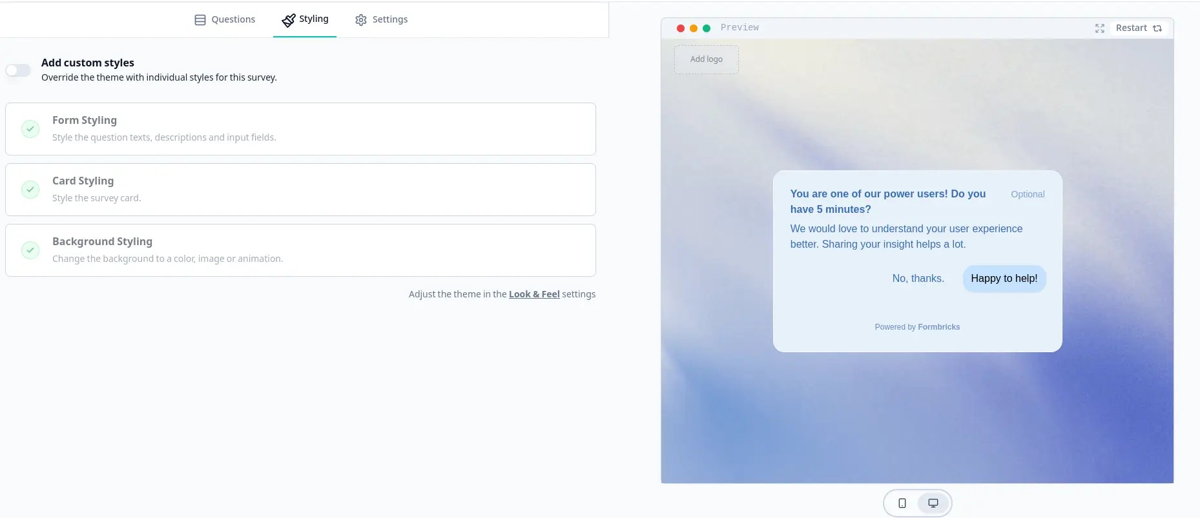Click the Form Styling green check icon
This screenshot has width=1200, height=518.
[x=30, y=129]
